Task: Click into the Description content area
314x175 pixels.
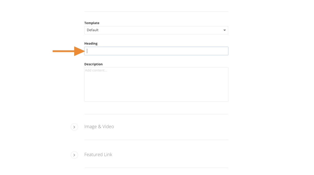Action: click(156, 84)
